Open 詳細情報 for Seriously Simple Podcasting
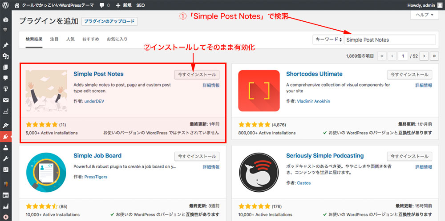 (x=424, y=167)
